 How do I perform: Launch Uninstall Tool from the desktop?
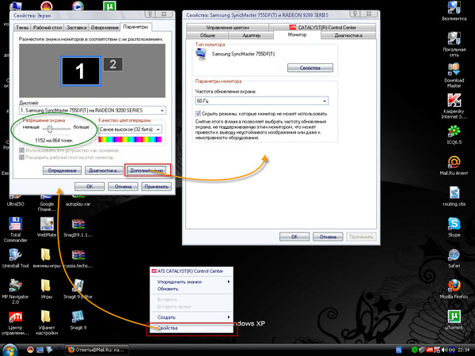15,256
